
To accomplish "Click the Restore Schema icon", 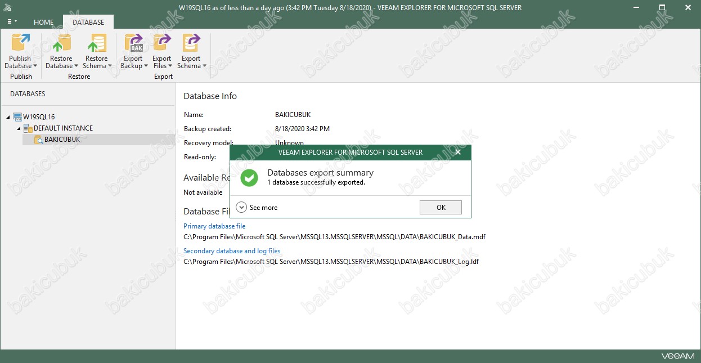I will (96, 43).
